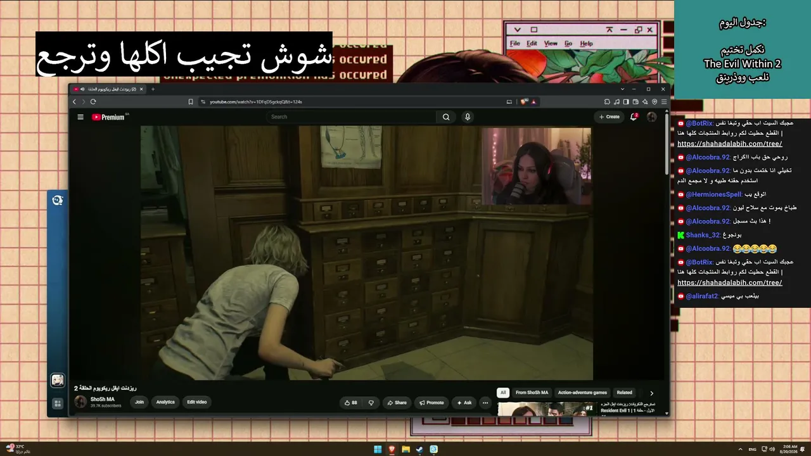Go to YouTube Premium home logo

coord(108,117)
